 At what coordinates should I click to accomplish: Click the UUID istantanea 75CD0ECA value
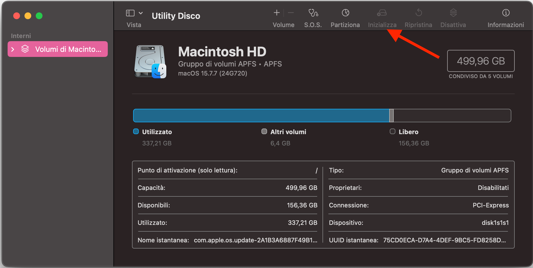point(445,240)
